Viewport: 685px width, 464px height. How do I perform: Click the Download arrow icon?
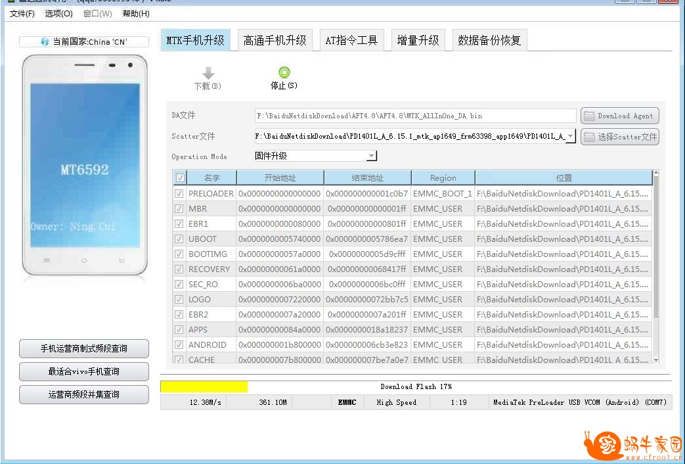point(208,73)
